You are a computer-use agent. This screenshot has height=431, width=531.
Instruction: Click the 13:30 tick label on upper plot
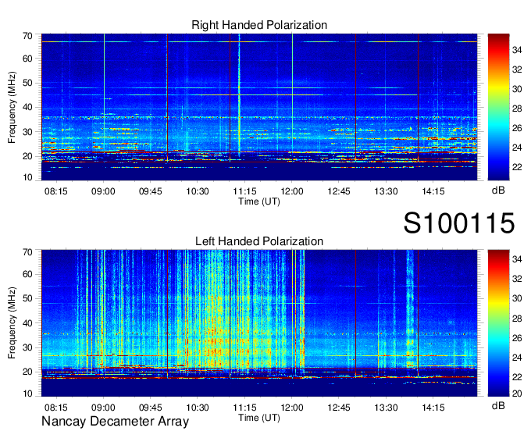[x=386, y=191]
